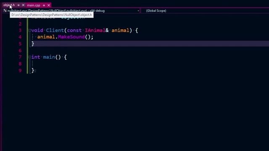Image resolution: width=269 pixels, height=151 pixels.
Task: Pin the main.cpp tab
Action: pos(44,5)
